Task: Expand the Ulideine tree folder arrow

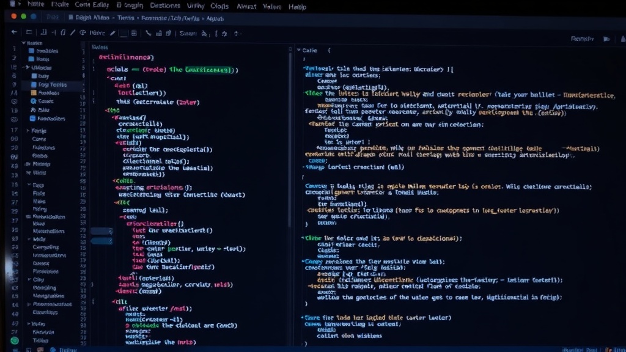Action: pyautogui.click(x=27, y=67)
